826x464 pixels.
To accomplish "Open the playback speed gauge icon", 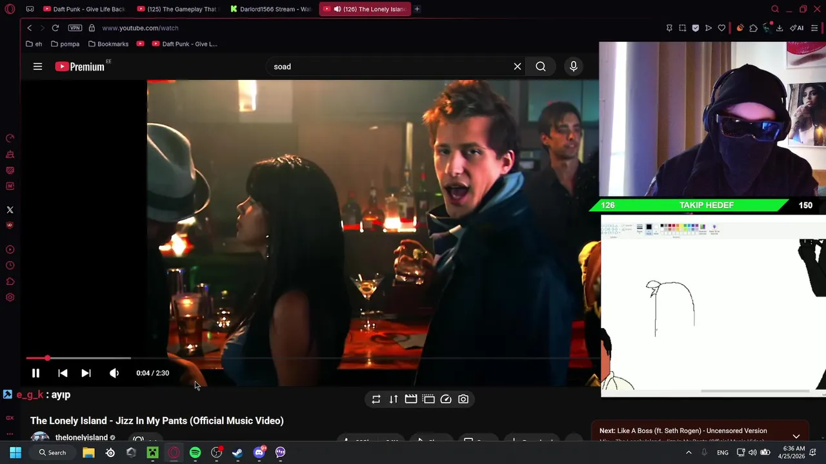I will coord(446,400).
